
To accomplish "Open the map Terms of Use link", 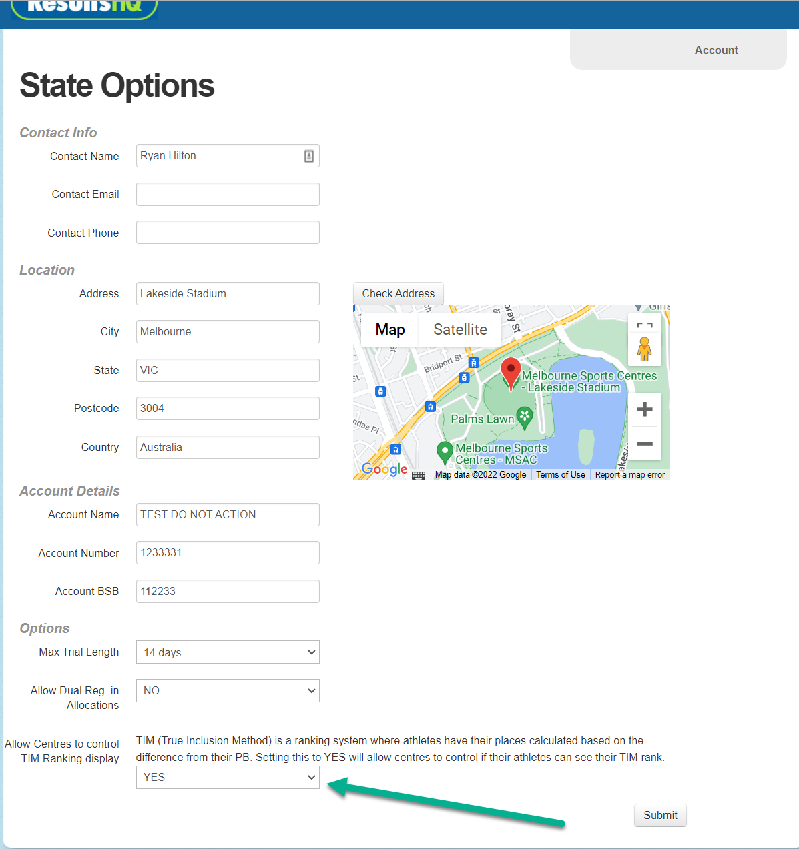I will (561, 475).
